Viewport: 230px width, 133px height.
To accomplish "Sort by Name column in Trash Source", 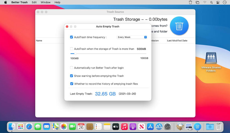I will click(x=39, y=41).
